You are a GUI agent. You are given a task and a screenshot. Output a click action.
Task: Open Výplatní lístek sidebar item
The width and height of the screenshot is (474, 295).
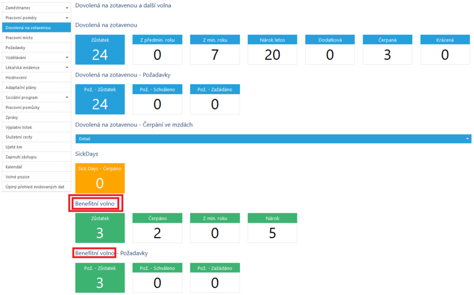(x=36, y=127)
